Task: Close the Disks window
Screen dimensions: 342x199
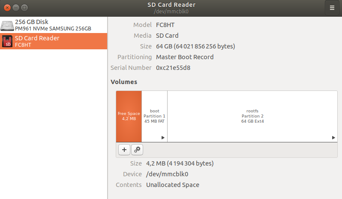Action: 7,8
